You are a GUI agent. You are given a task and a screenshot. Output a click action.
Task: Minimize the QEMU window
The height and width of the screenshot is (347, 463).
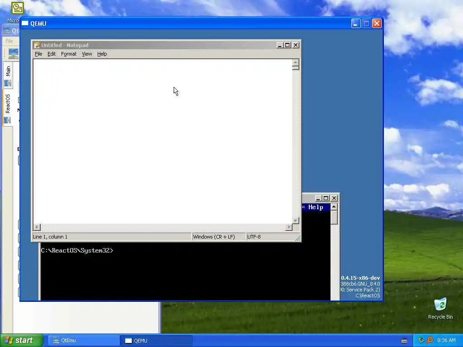tap(356, 23)
